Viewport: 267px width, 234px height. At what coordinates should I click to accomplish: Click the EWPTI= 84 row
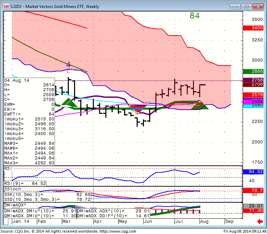pos(29,114)
